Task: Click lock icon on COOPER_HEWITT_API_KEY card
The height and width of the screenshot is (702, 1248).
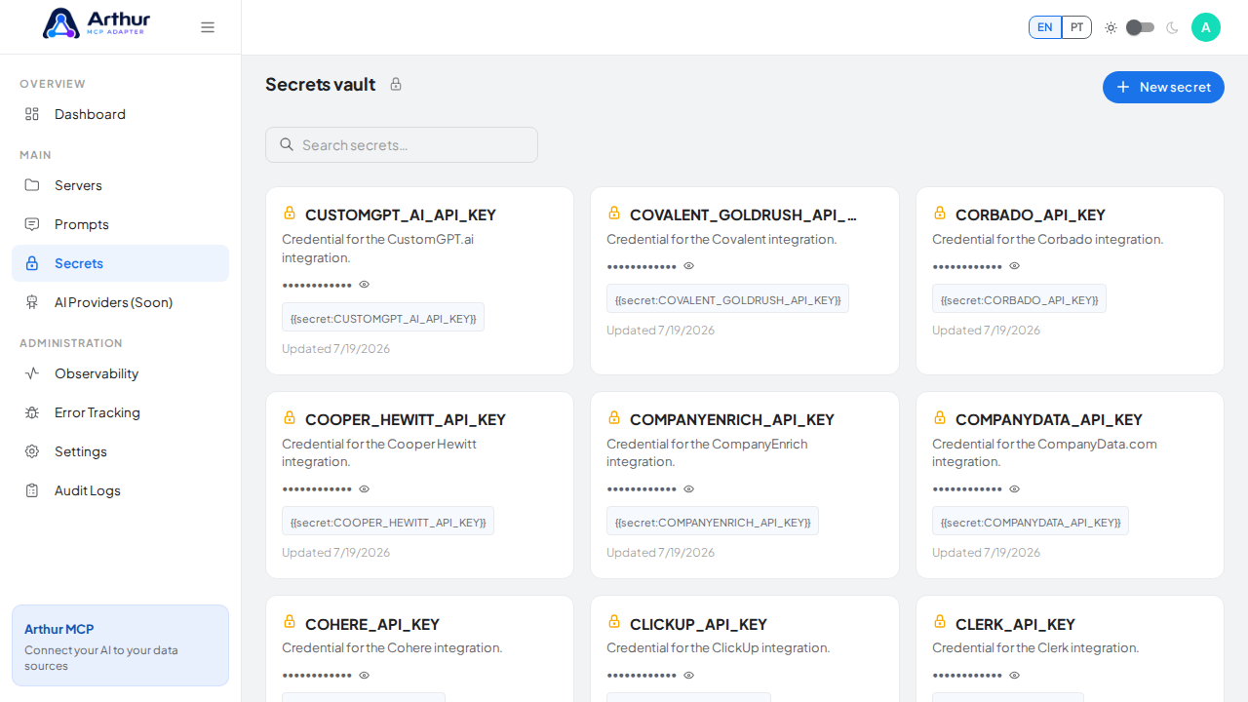Action: [290, 417]
